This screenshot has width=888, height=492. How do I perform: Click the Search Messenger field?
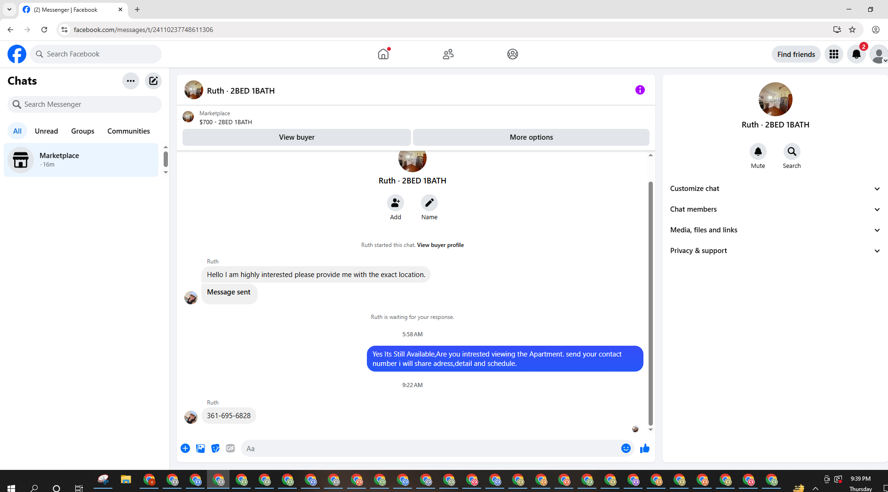pos(85,104)
